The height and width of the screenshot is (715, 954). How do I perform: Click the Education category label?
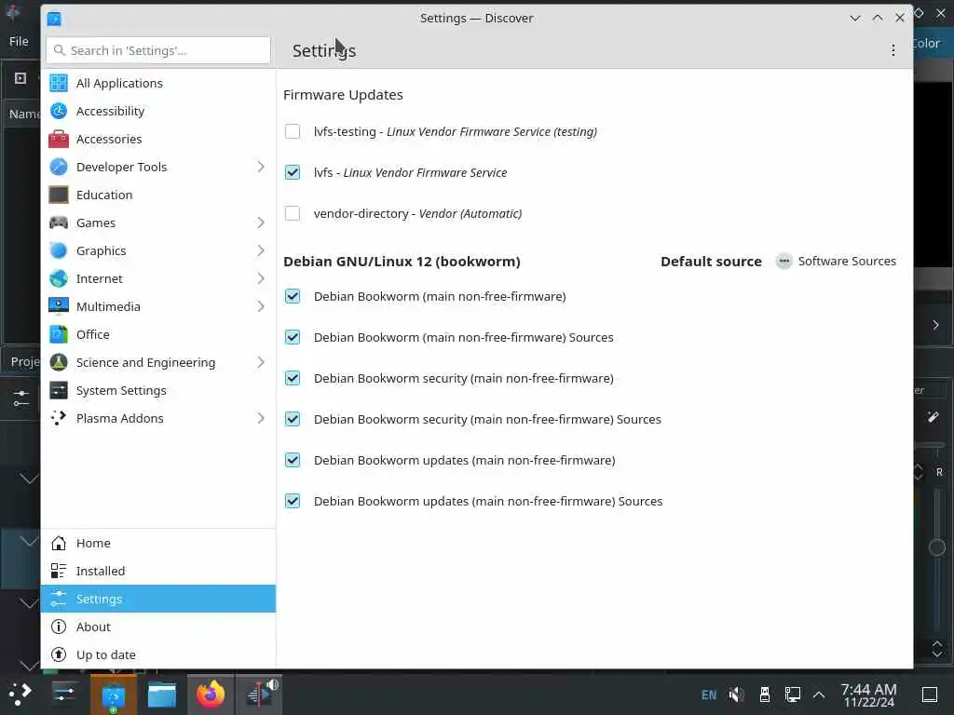pos(104,196)
